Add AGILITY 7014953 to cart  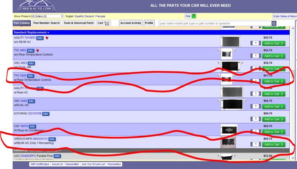274,44
